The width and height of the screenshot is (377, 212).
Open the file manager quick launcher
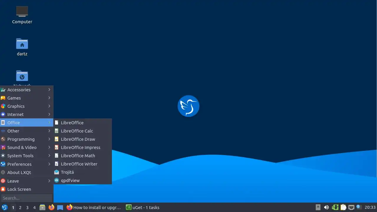click(x=42, y=207)
